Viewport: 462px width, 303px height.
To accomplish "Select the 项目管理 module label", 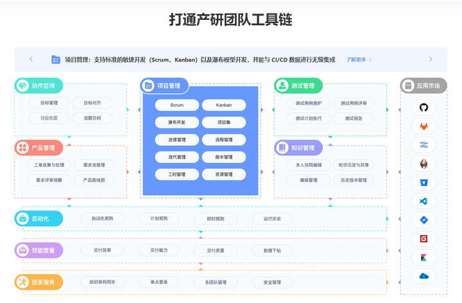I will [x=169, y=86].
